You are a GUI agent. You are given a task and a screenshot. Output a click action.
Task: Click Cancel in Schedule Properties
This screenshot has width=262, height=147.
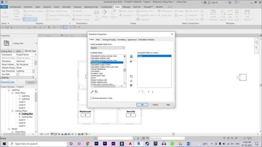point(155,105)
